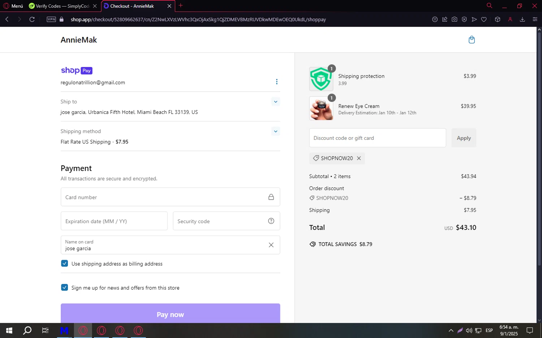The width and height of the screenshot is (542, 338).
Task: Take a snapshot with the camera icon
Action: coord(455,19)
